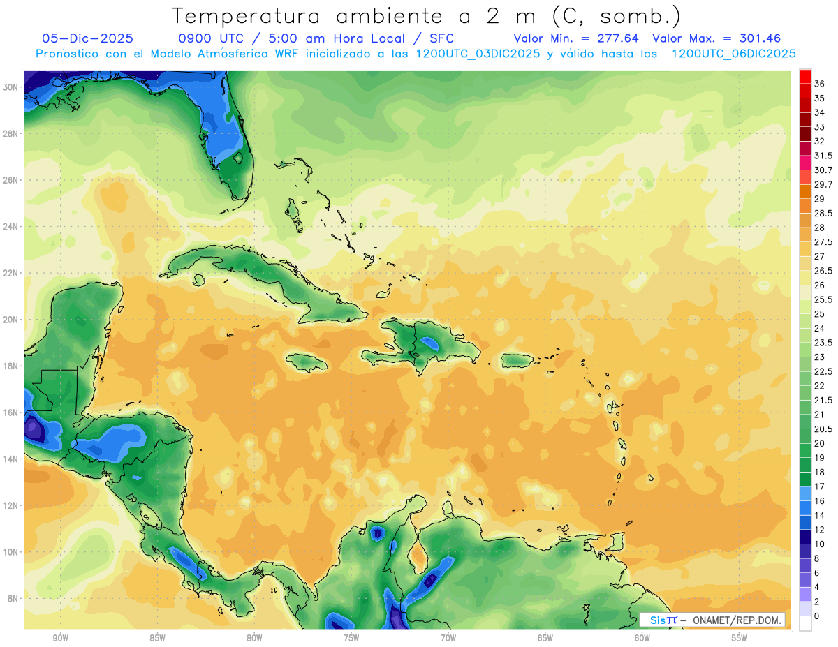Click the 65W longitude label
The image size is (838, 647).
click(x=545, y=638)
